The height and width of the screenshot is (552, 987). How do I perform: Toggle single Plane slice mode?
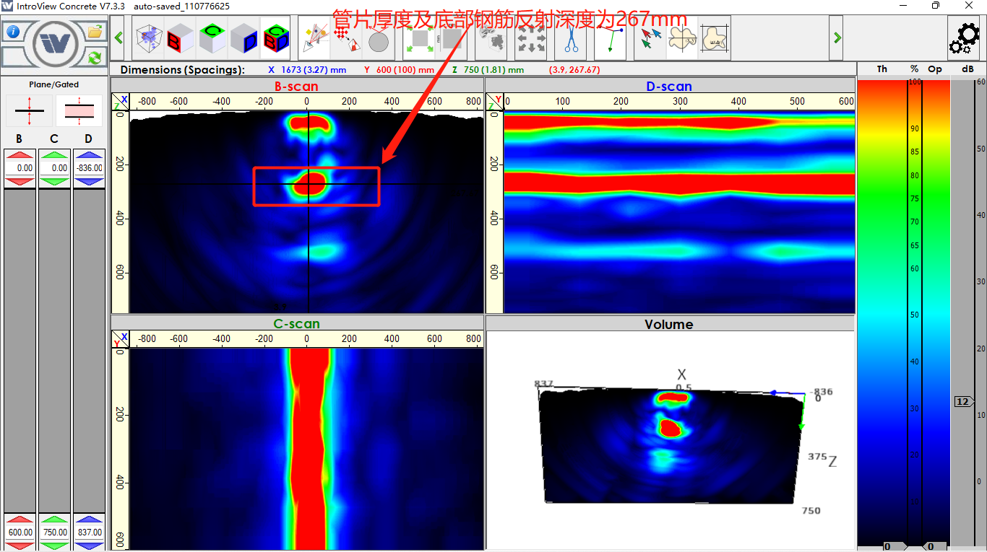tap(29, 110)
